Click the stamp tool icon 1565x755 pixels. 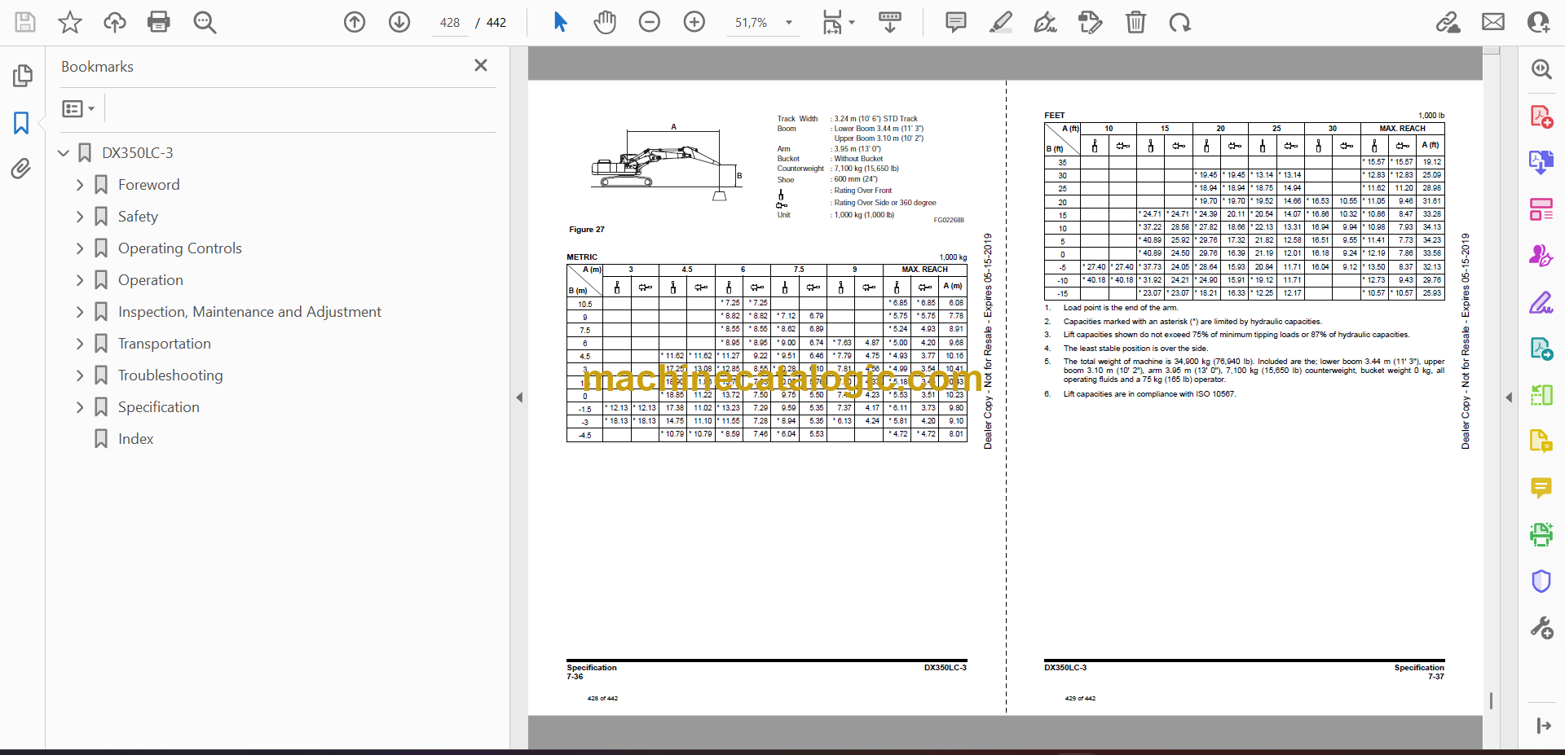(x=1090, y=22)
